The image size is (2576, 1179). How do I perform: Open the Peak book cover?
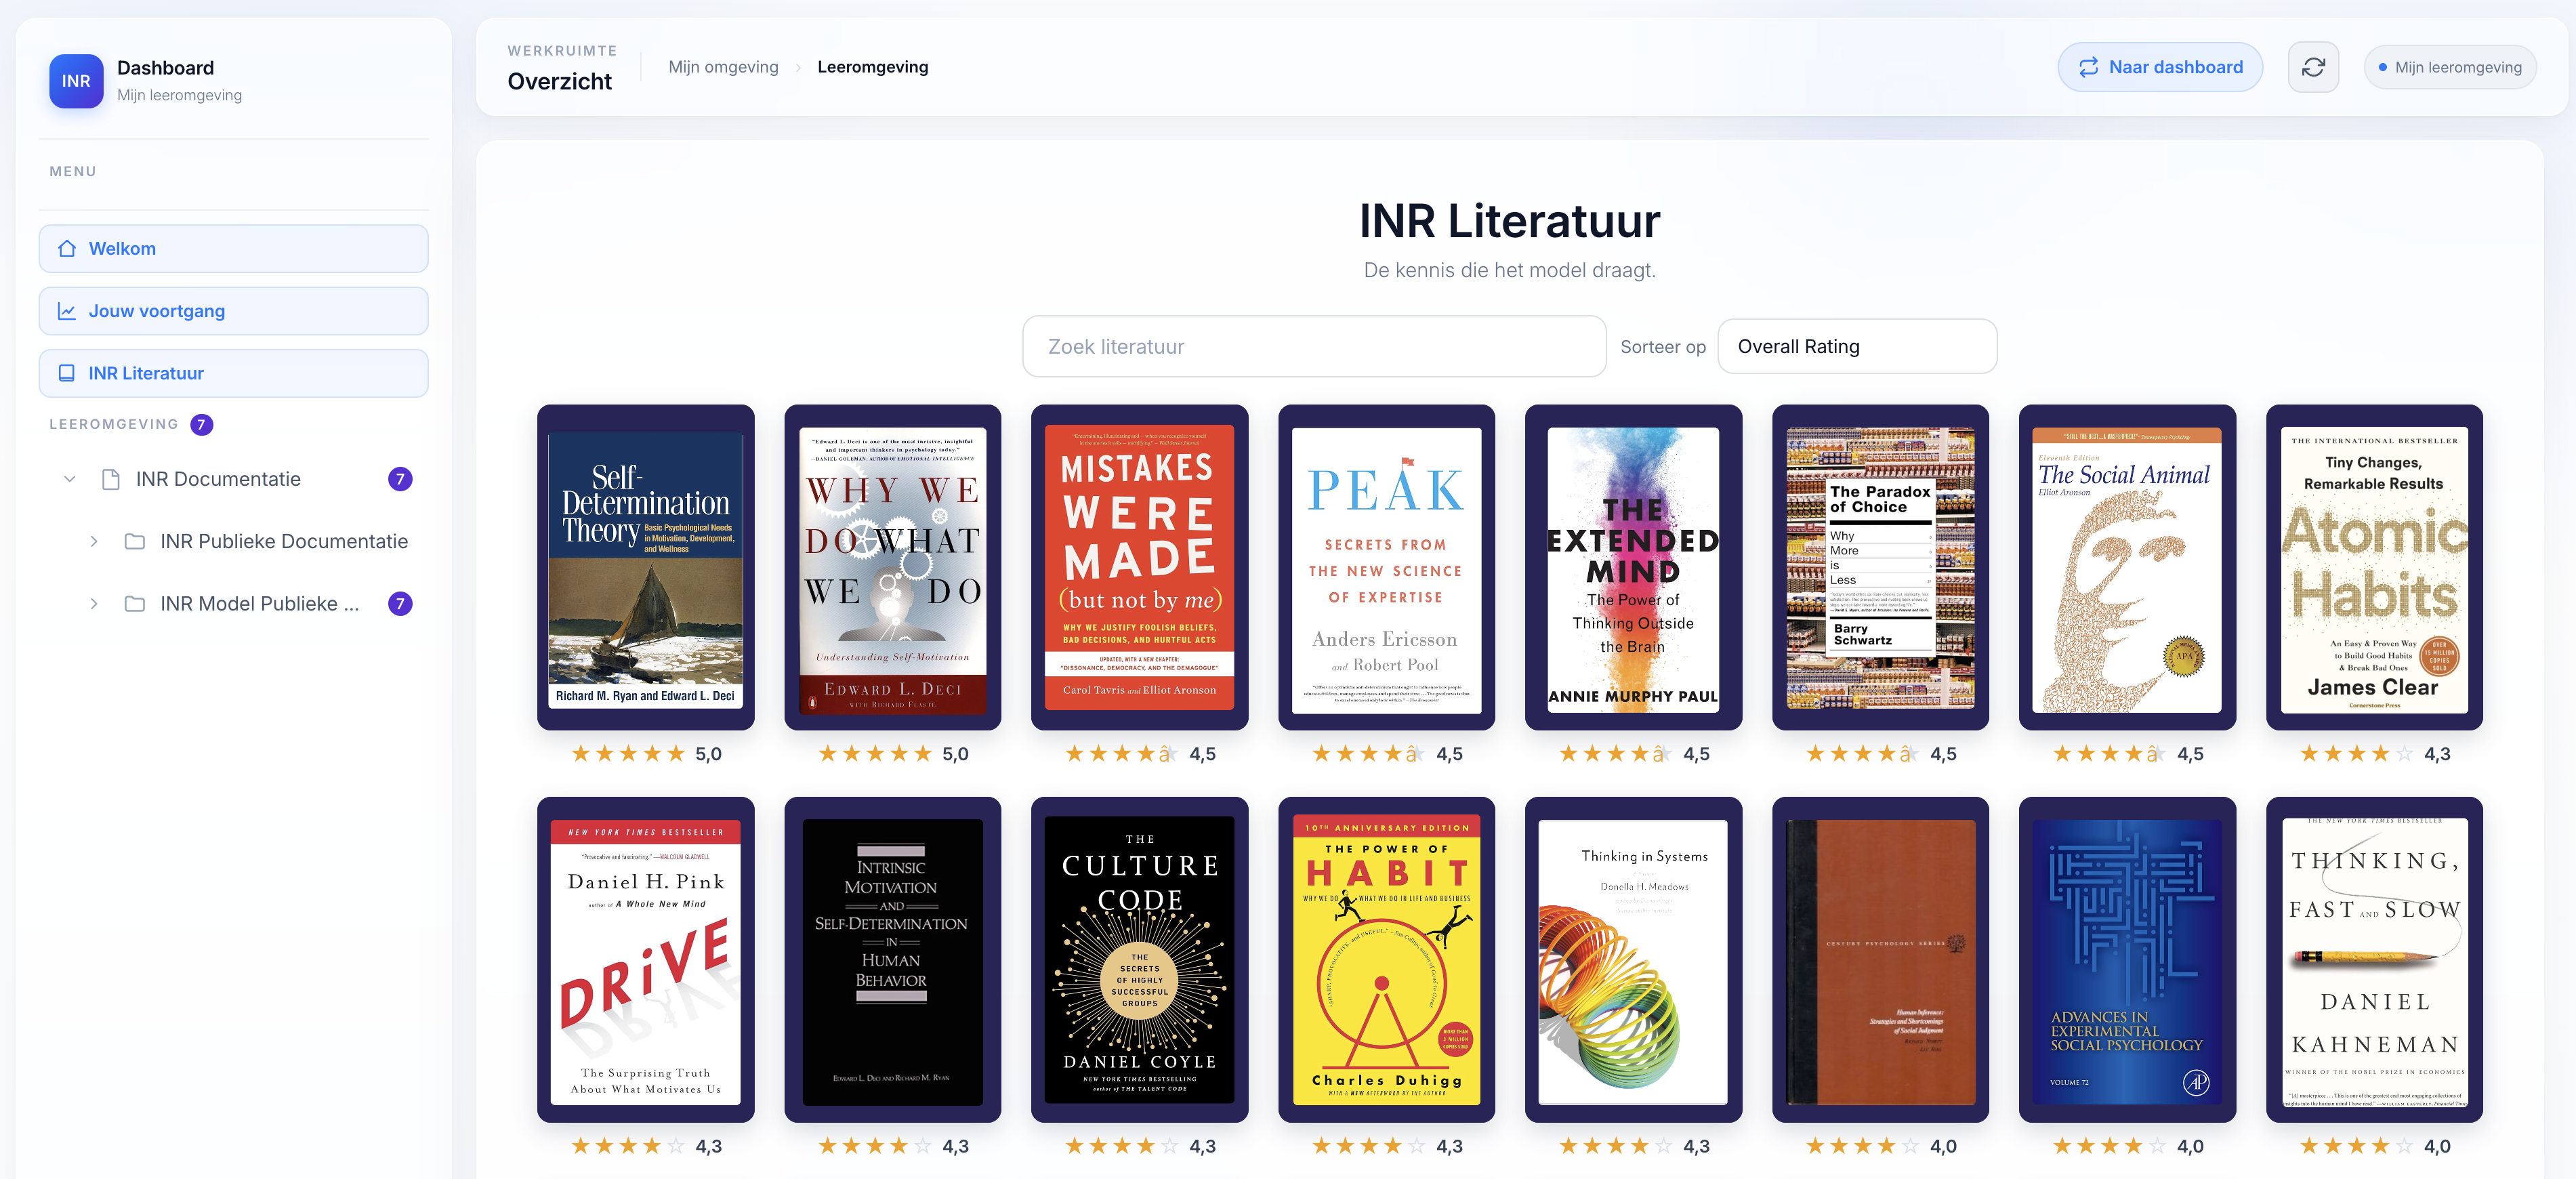tap(1386, 567)
